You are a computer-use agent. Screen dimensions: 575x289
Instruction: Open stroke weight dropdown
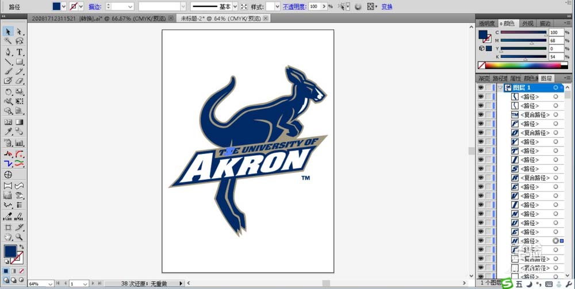point(131,6)
